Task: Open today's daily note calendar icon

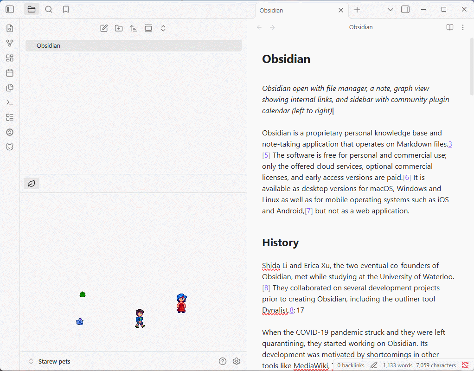Action: 10,72
